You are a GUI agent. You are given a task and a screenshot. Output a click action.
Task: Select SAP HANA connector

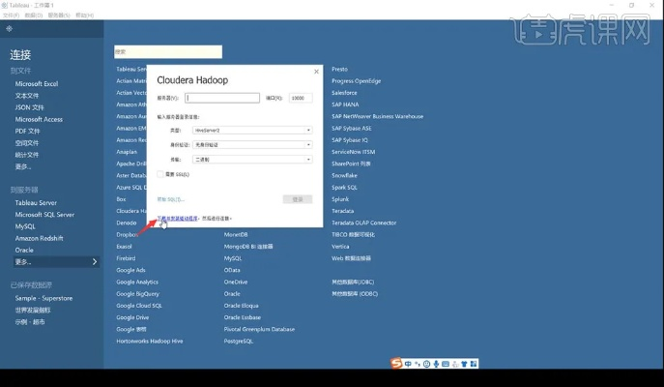[x=345, y=104]
